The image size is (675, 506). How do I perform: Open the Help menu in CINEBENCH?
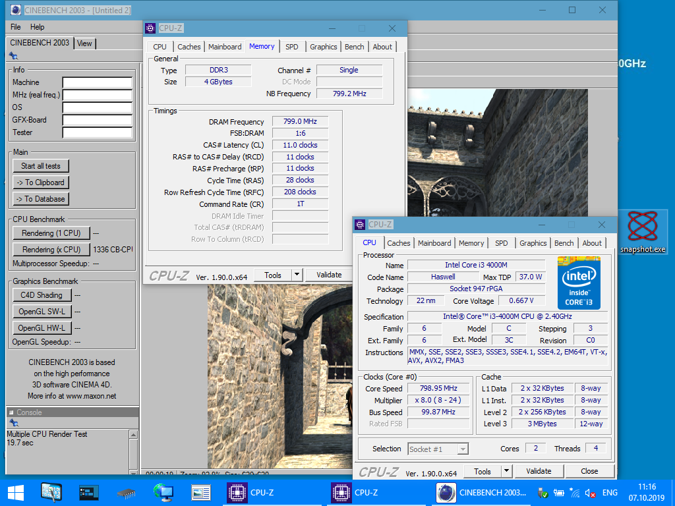pyautogui.click(x=37, y=26)
